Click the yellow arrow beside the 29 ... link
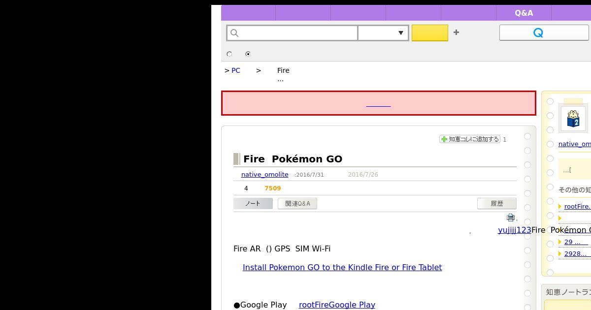The width and height of the screenshot is (591, 310). click(x=560, y=242)
